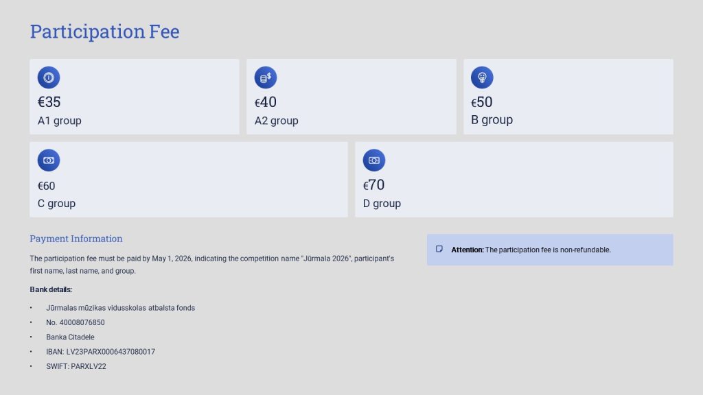Select the B group label

pos(492,120)
